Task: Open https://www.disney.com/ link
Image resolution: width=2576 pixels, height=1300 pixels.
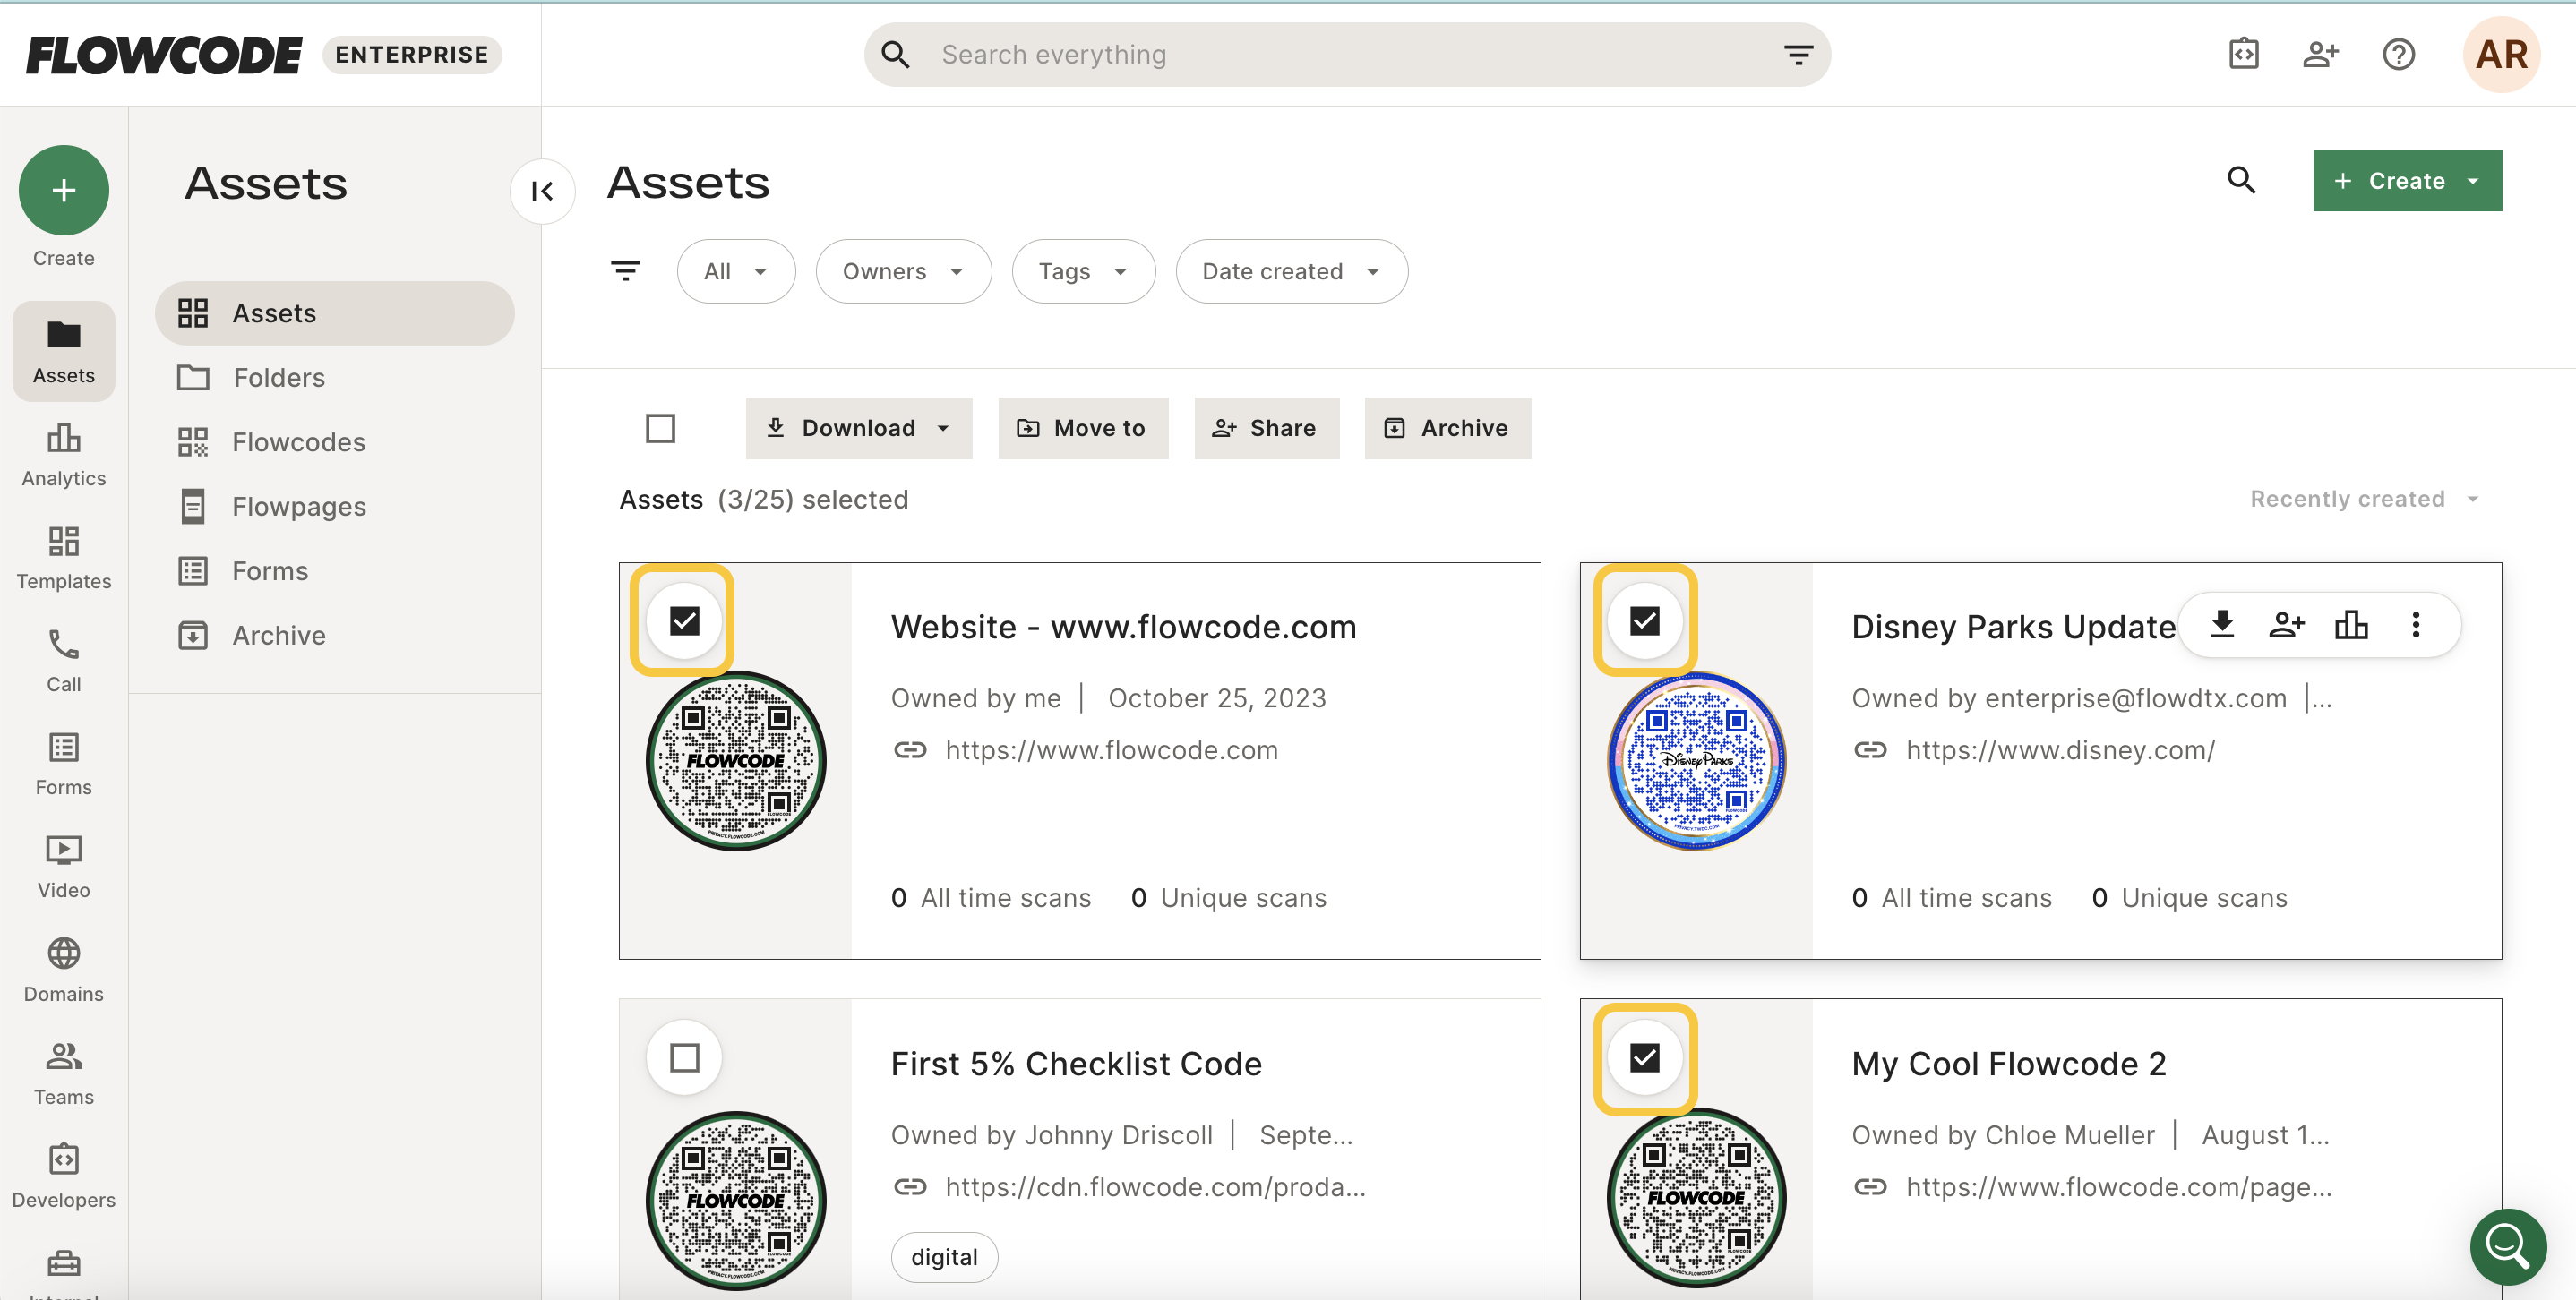Action: click(2060, 749)
